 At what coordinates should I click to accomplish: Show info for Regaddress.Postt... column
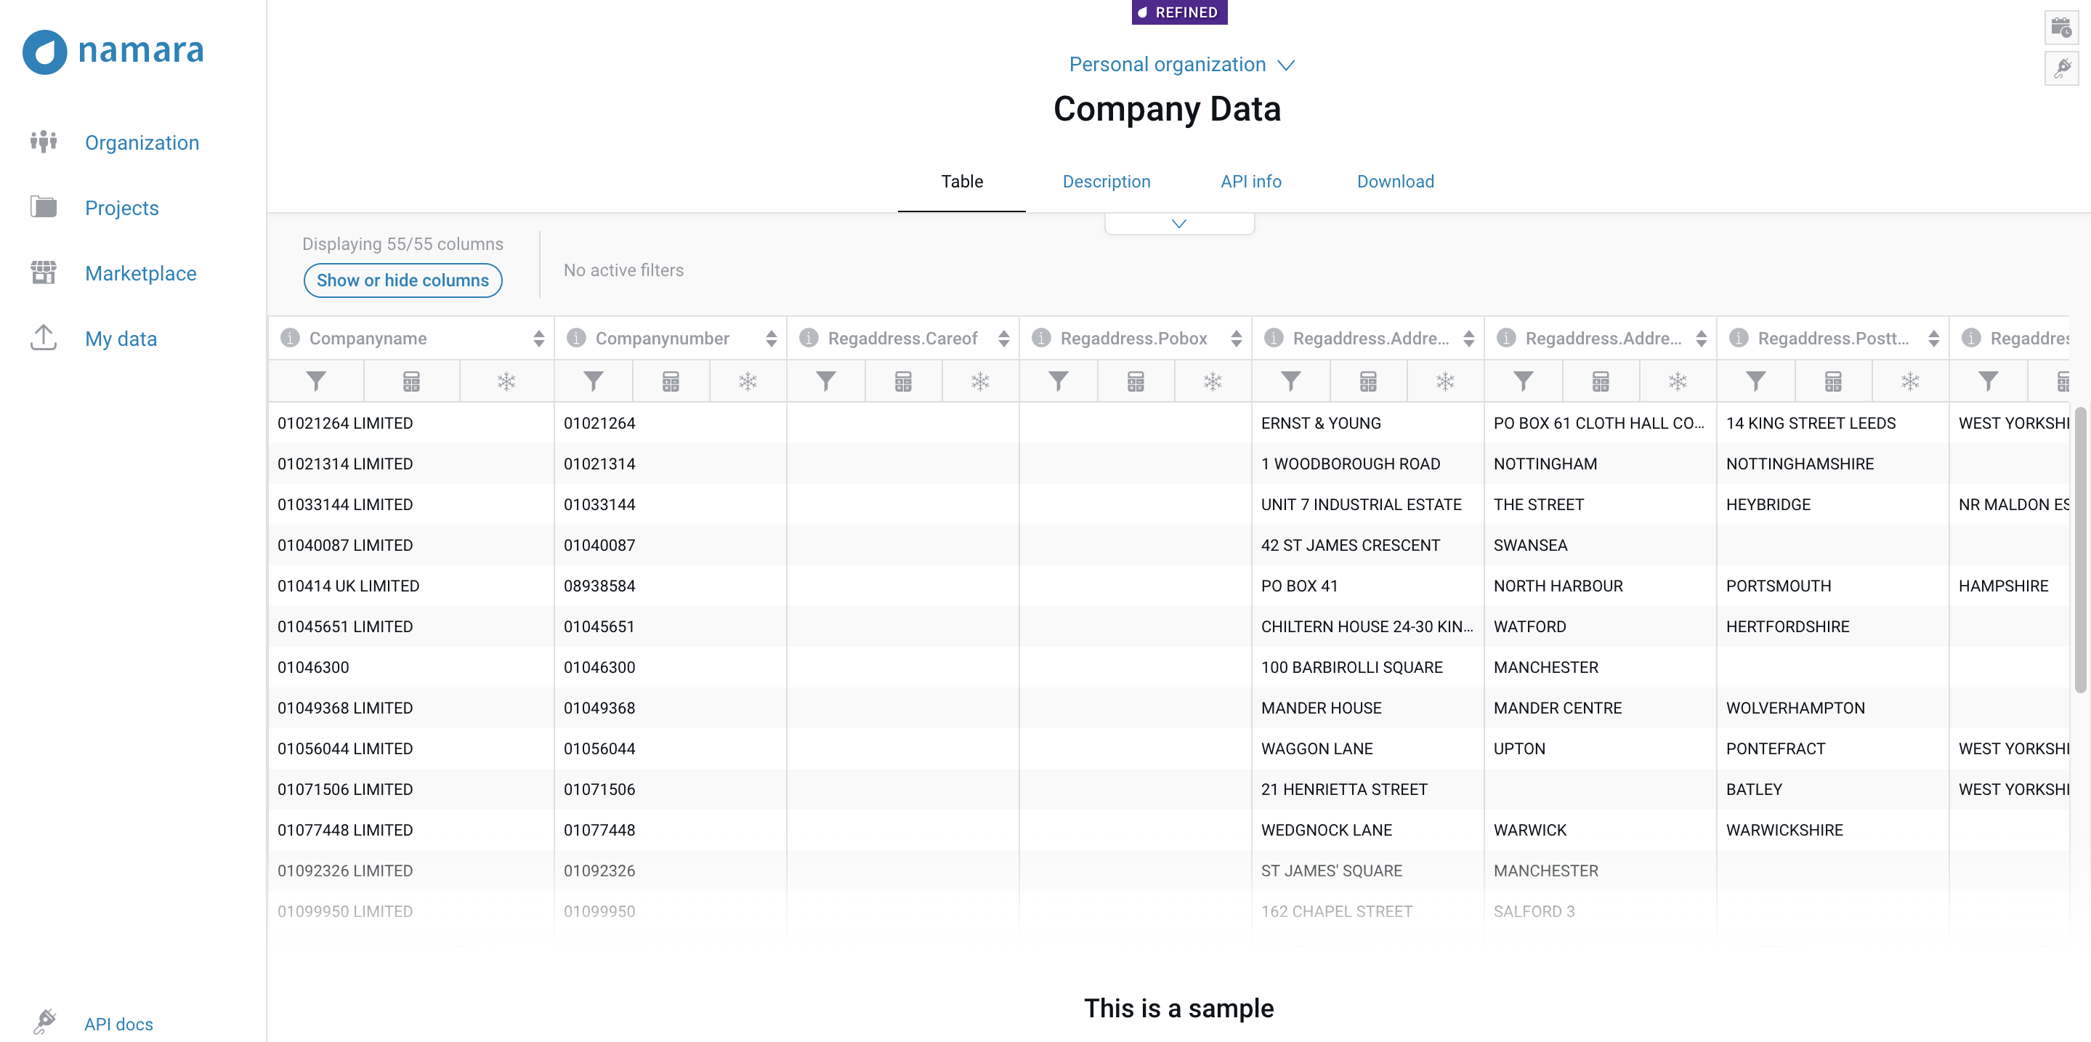click(1739, 339)
